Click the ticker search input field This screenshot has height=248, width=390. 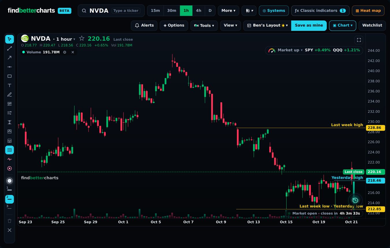click(111, 11)
